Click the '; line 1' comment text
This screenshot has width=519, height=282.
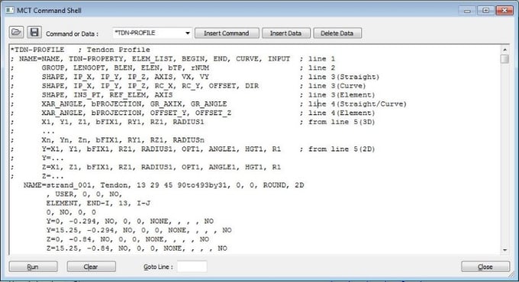pos(318,59)
